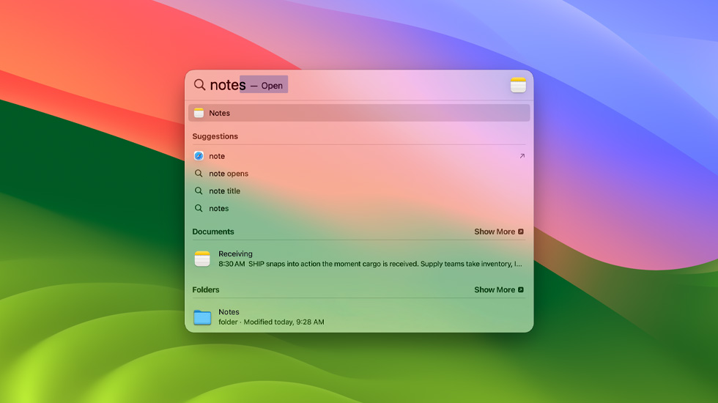Expand Folders results with Show More

pyautogui.click(x=498, y=289)
